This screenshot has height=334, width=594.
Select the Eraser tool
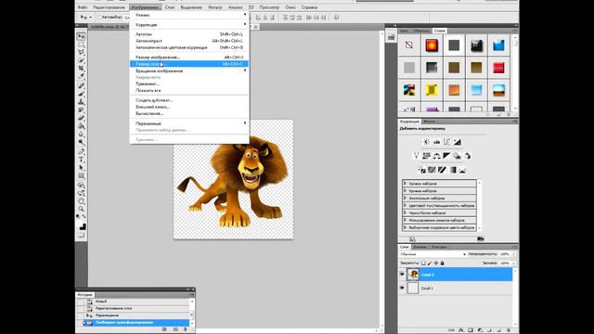(81, 118)
